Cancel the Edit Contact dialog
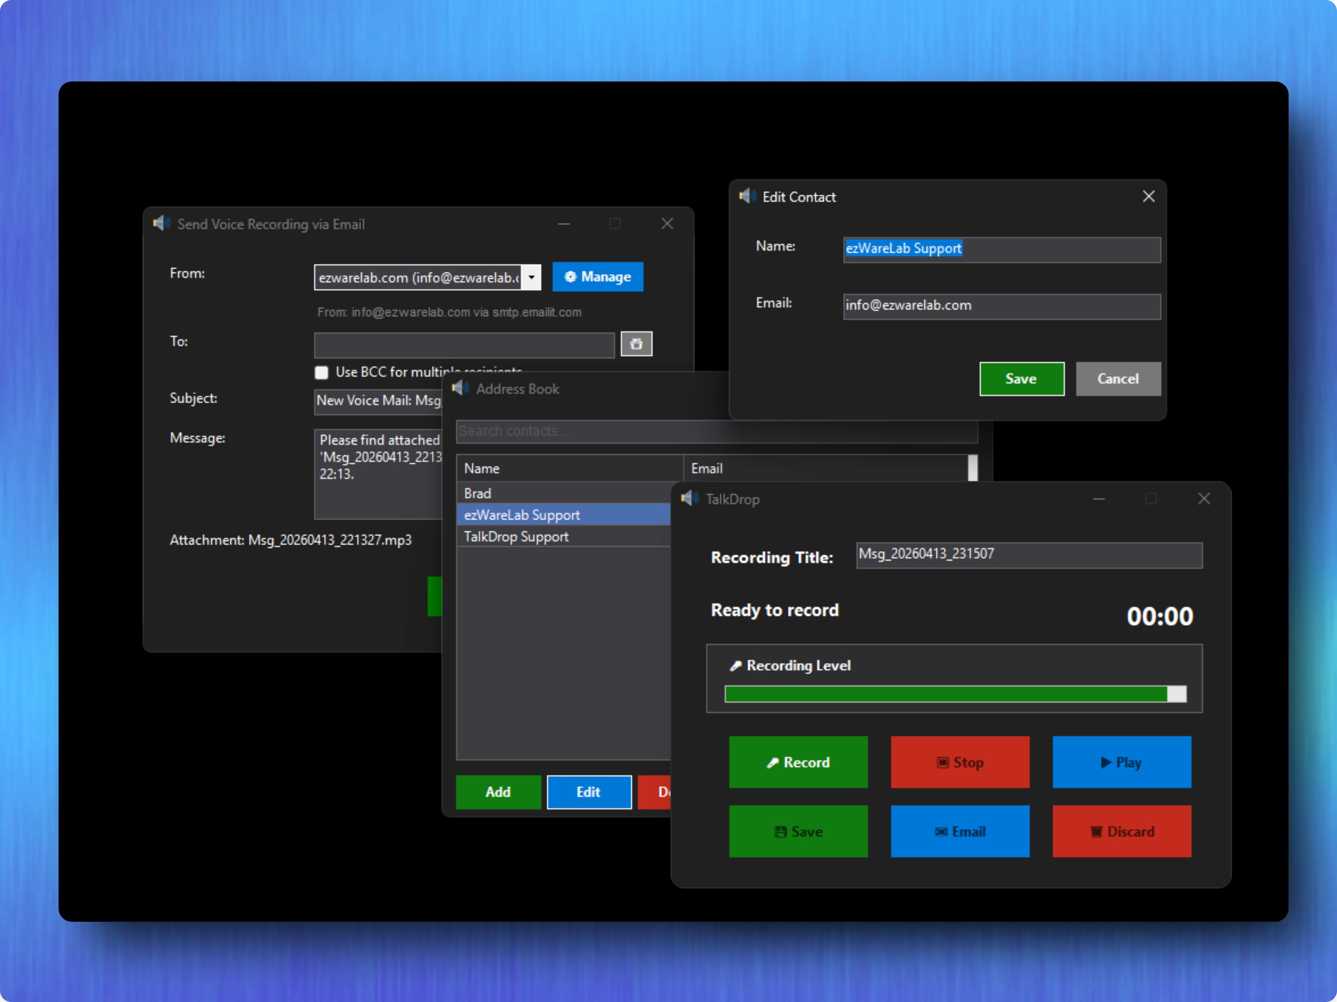This screenshot has height=1002, width=1337. click(1118, 379)
